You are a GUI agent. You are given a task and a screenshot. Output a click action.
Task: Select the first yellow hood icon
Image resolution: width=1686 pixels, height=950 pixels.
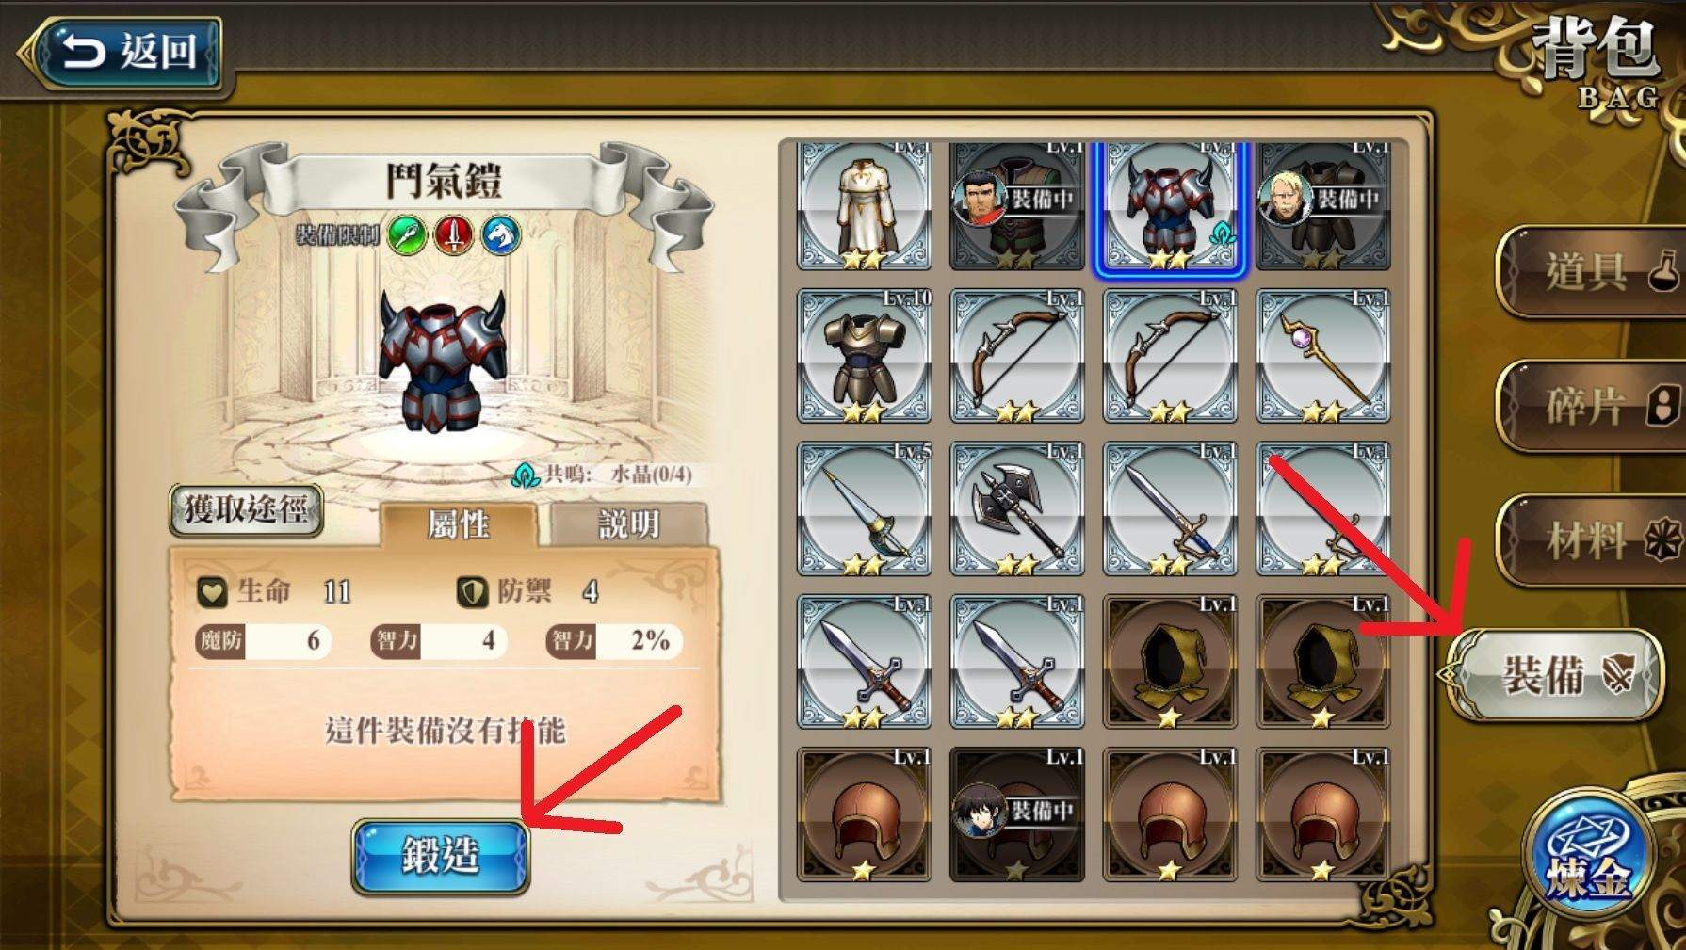[x=1170, y=661]
